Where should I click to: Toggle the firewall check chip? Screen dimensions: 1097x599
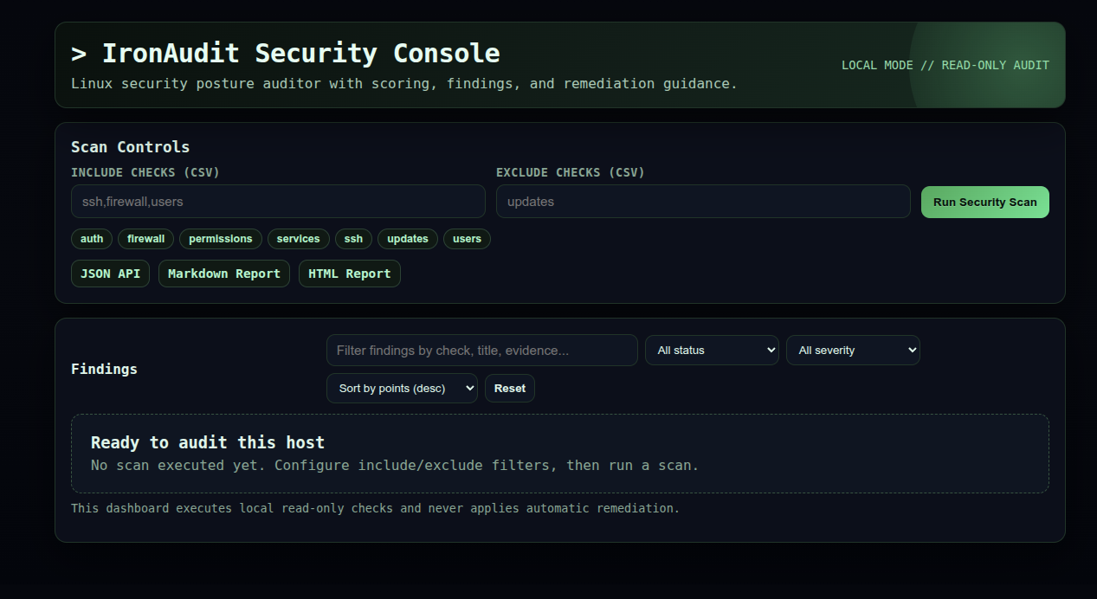pyautogui.click(x=145, y=239)
